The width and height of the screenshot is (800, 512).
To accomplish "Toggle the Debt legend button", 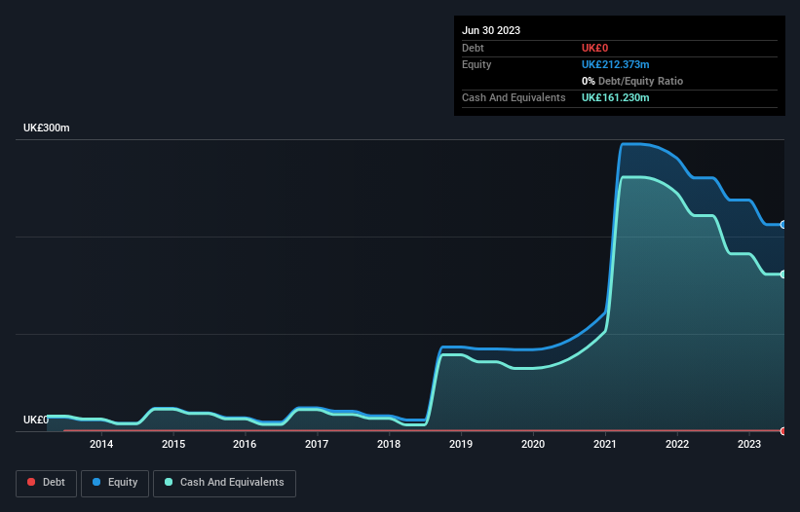I will tap(46, 483).
